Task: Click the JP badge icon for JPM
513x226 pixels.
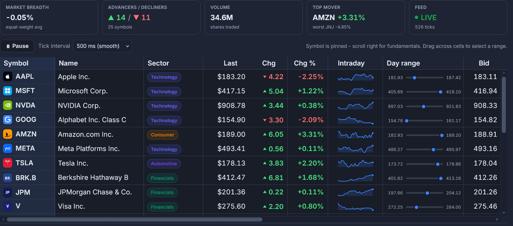Action: click(x=8, y=192)
